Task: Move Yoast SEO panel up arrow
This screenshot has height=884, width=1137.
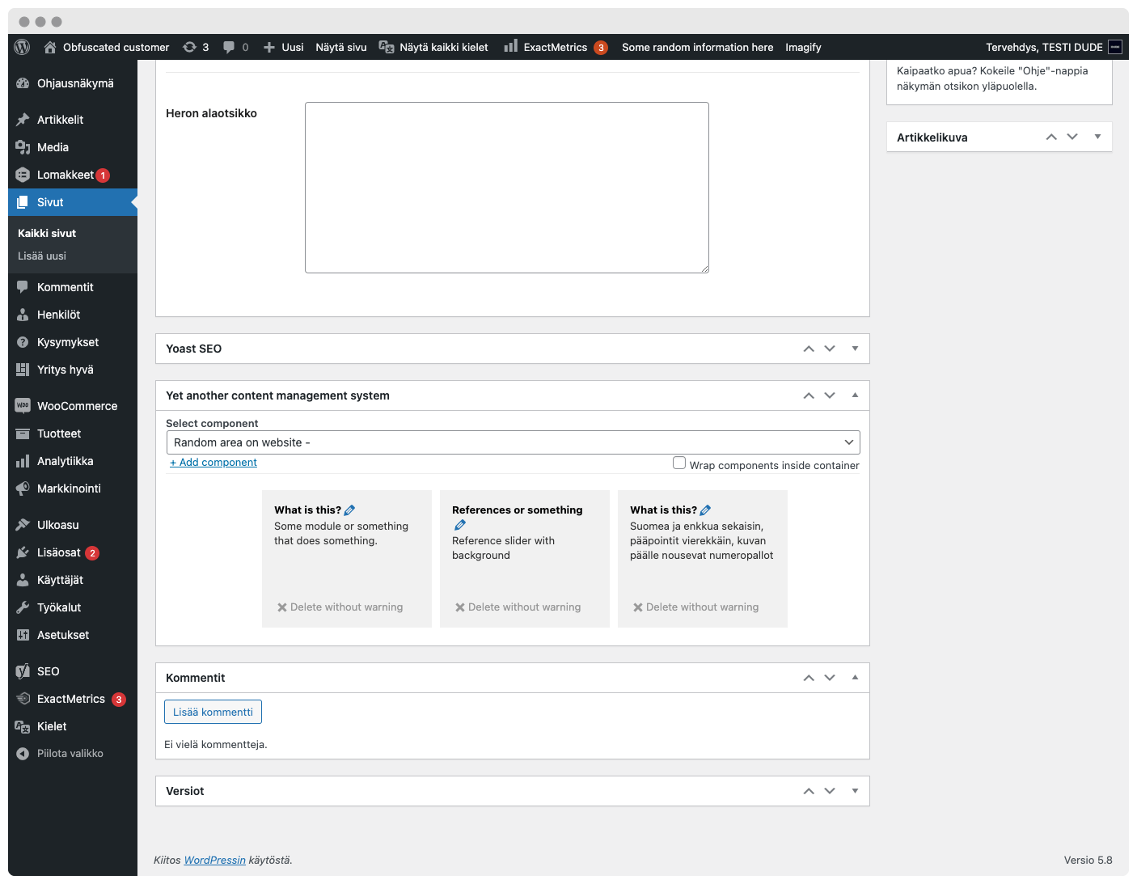Action: tap(809, 349)
